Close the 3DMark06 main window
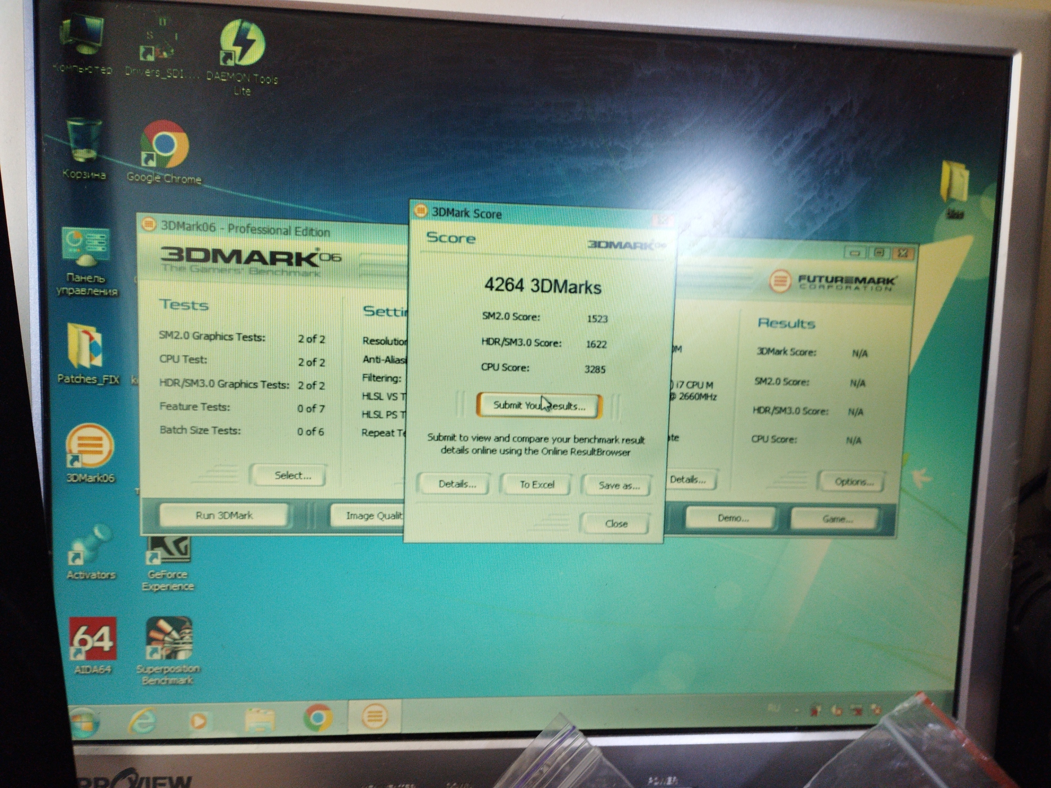The height and width of the screenshot is (788, 1051). tap(903, 252)
